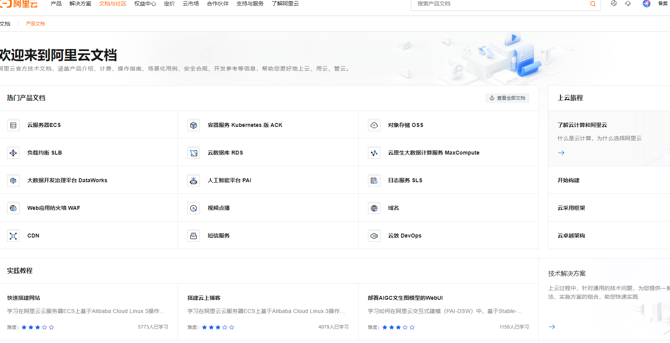
Task: Open 部署AIGC文生图模型的WebUI tutorial
Action: coord(405,298)
